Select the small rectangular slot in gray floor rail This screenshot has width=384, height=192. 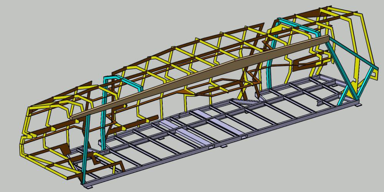(x=210, y=147)
